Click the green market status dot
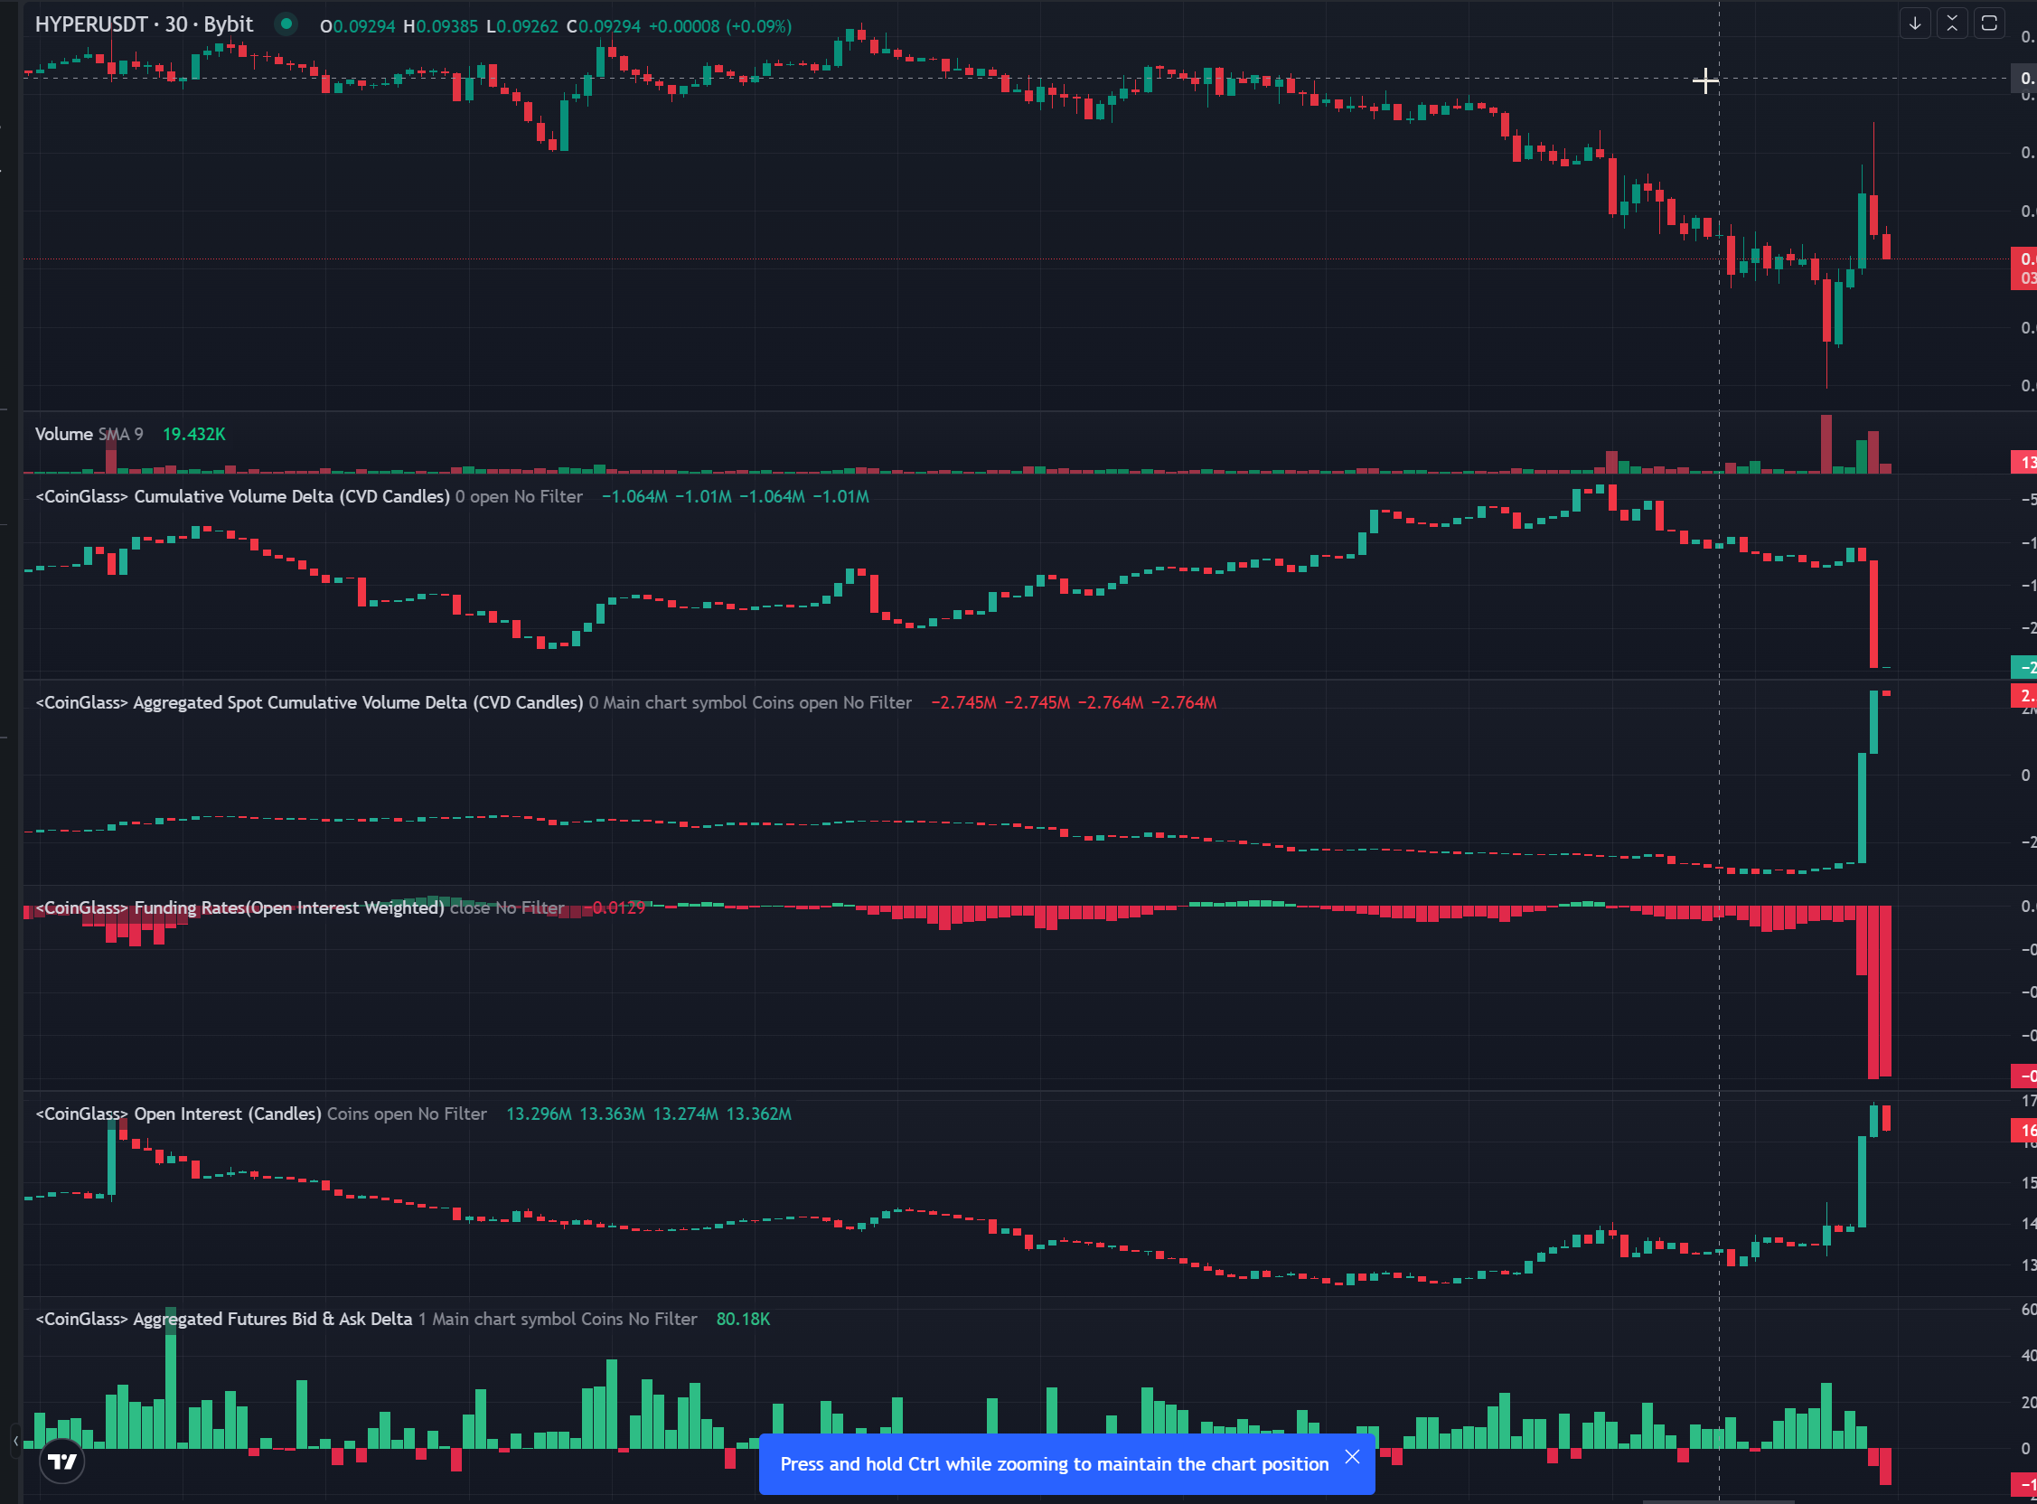This screenshot has width=2037, height=1504. (286, 24)
